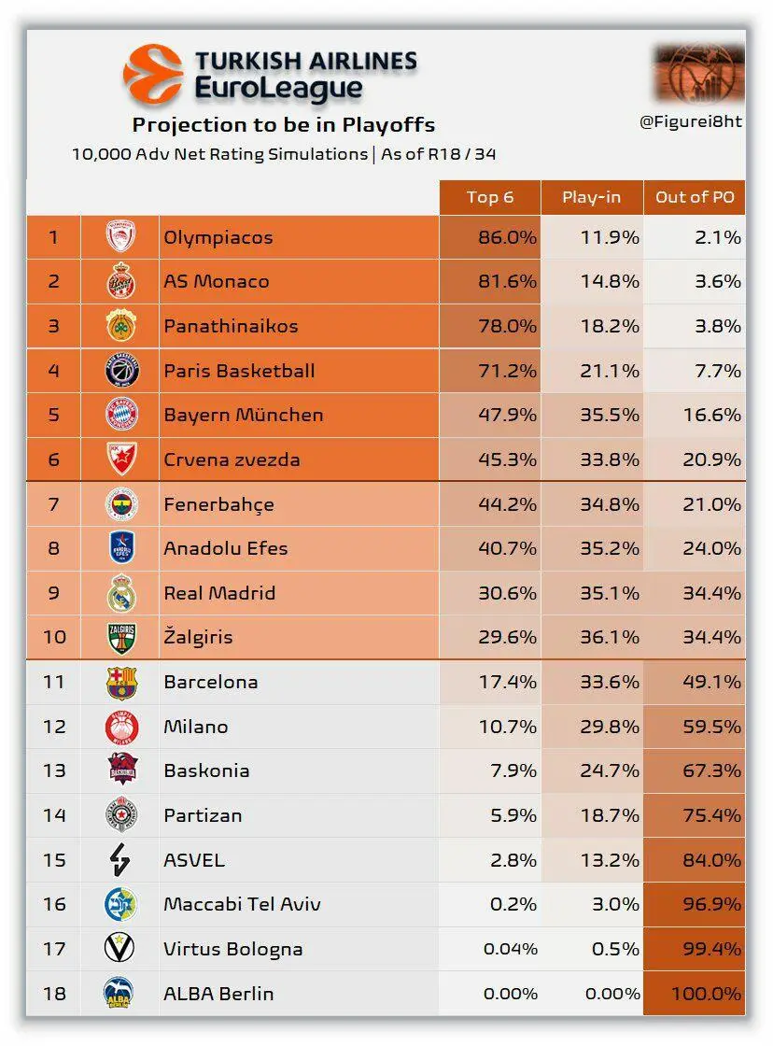
Task: Select the Top 6 column header
Action: point(490,197)
